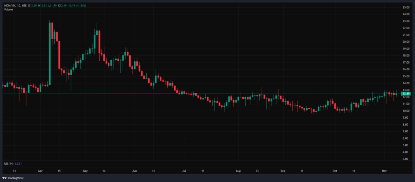Select the Jun marker on time axis

point(135,171)
